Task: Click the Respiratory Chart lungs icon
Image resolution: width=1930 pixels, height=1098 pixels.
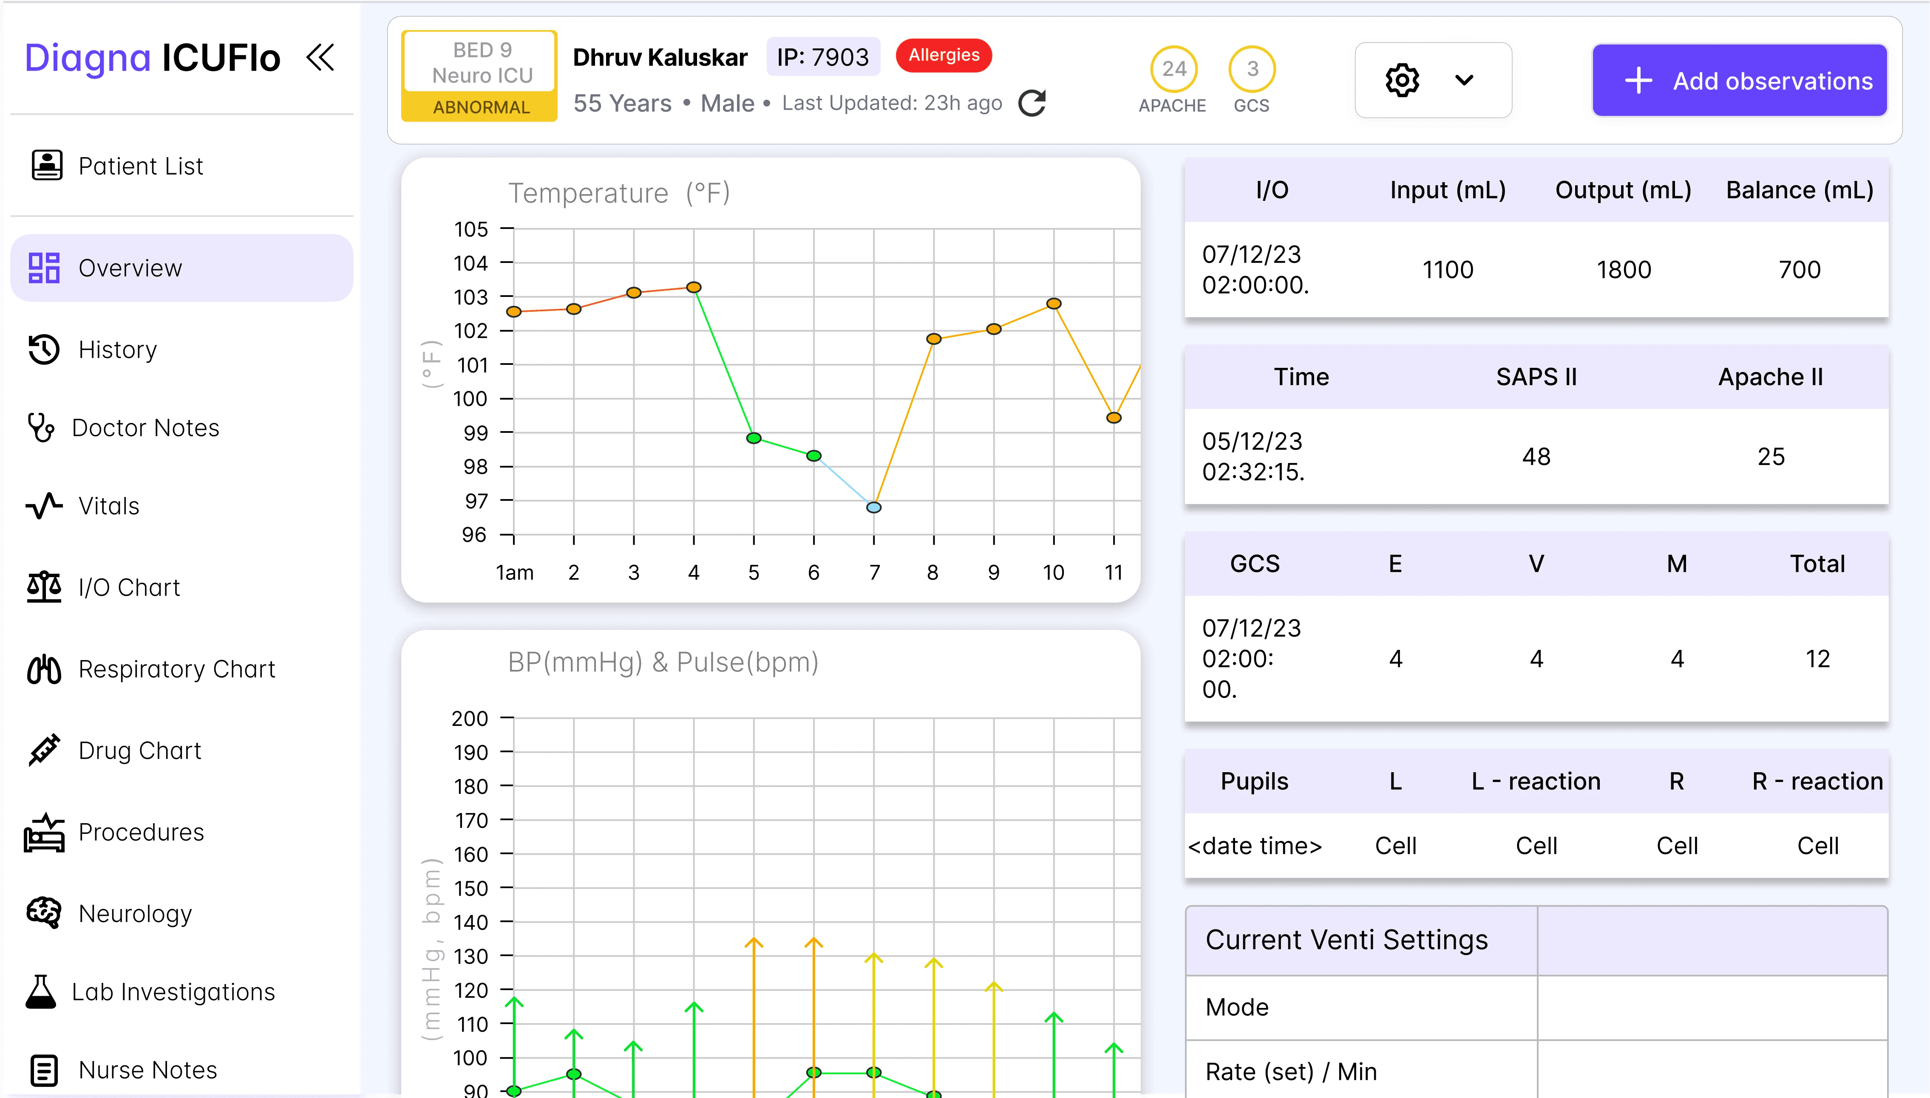Action: coord(44,669)
